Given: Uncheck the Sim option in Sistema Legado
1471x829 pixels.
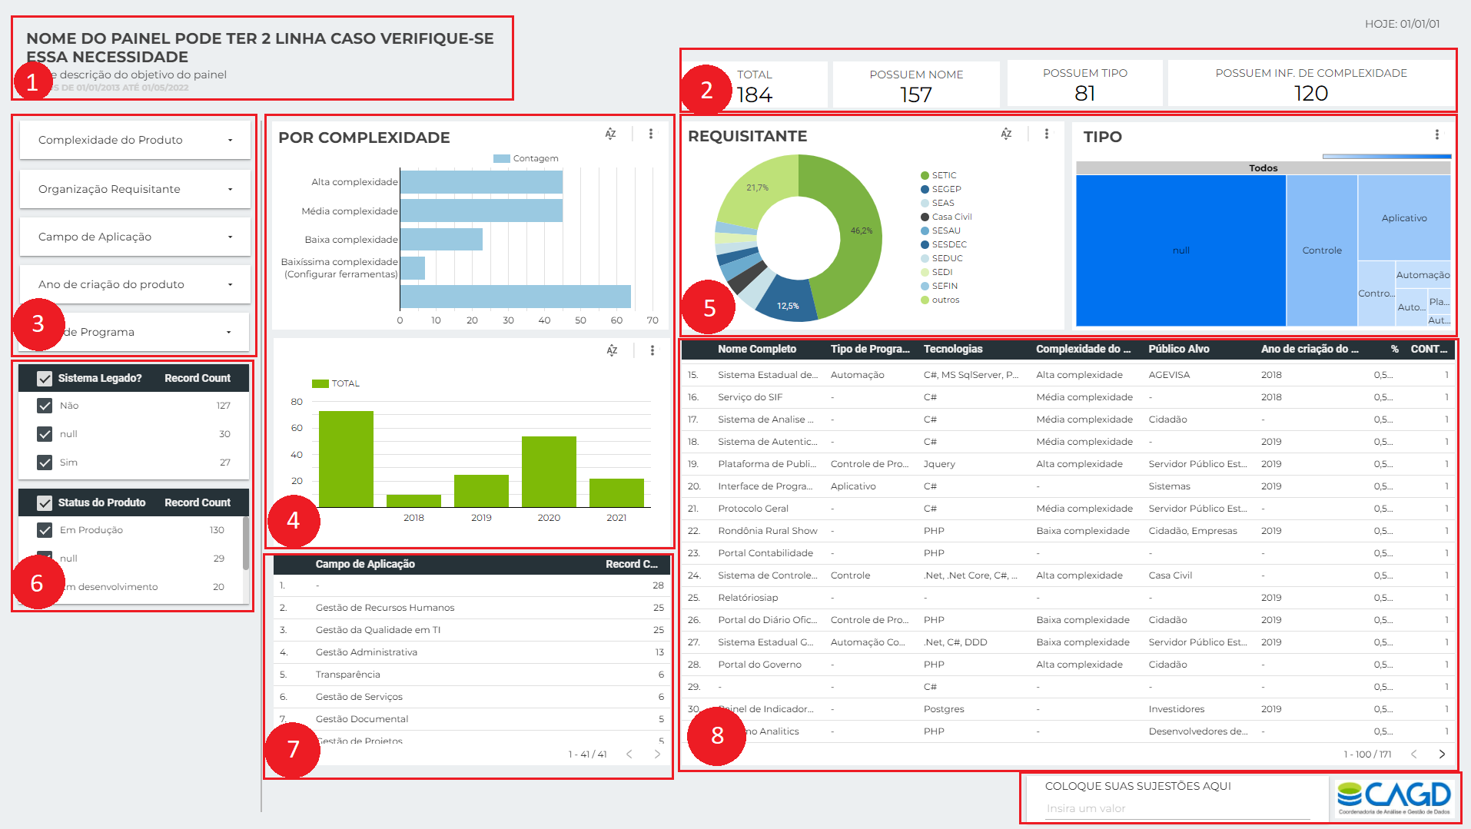Looking at the screenshot, I should [45, 463].
